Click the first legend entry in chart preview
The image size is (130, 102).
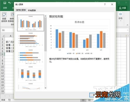point(71,53)
